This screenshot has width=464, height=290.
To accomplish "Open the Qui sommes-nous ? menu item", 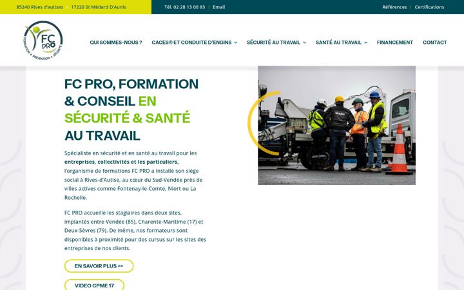I will point(116,43).
